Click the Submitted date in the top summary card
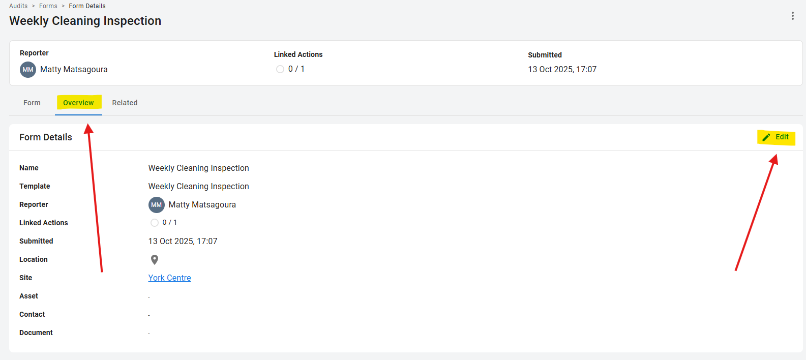The width and height of the screenshot is (806, 360). click(562, 70)
